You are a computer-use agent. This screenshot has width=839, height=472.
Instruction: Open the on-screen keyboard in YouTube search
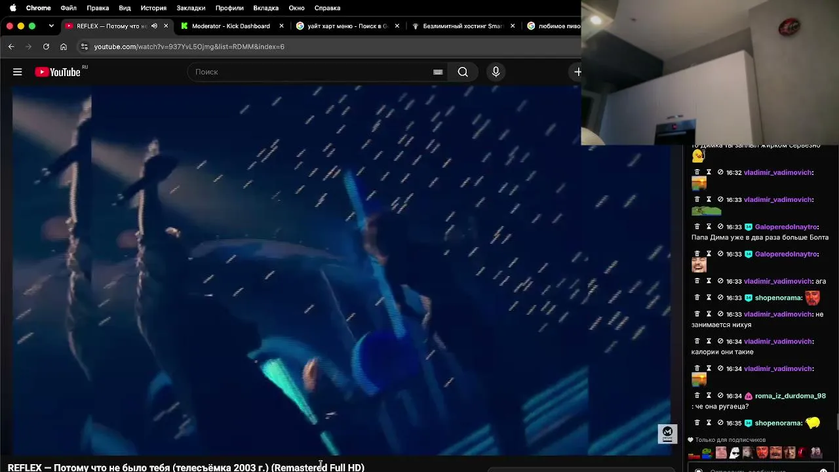coord(438,72)
